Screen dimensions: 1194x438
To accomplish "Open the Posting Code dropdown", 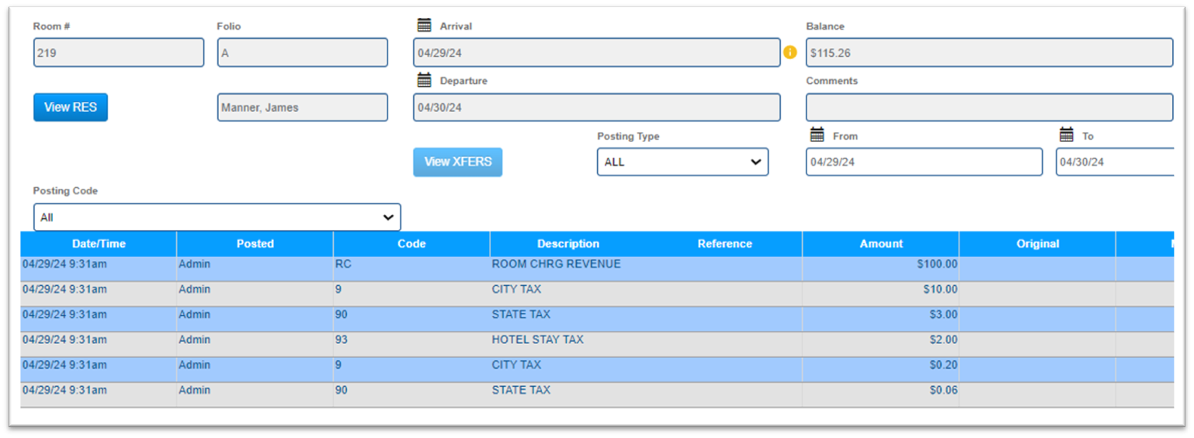I will click(x=217, y=217).
